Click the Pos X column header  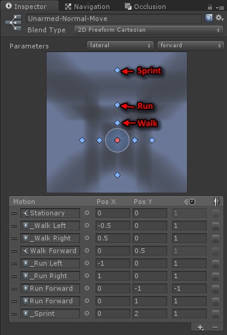coord(106,202)
